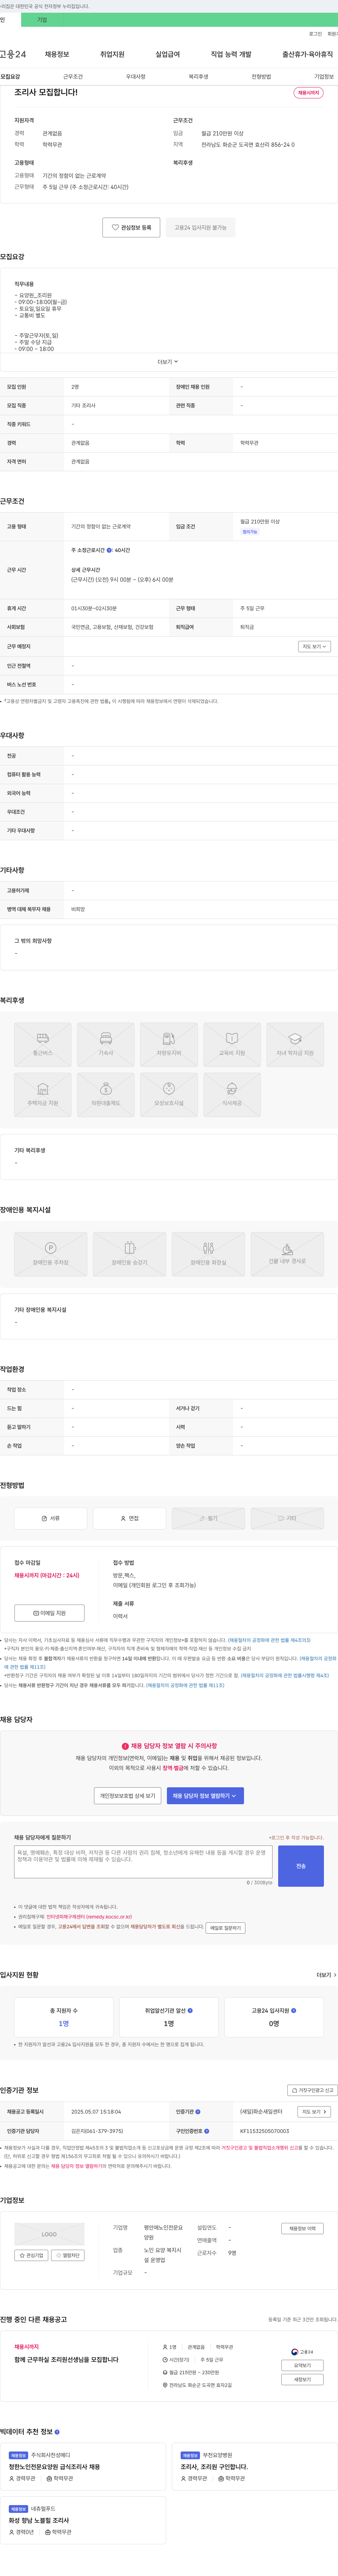Viewport: 338px width, 2576px height.
Task: Open 로그인 link at top
Action: 315,34
